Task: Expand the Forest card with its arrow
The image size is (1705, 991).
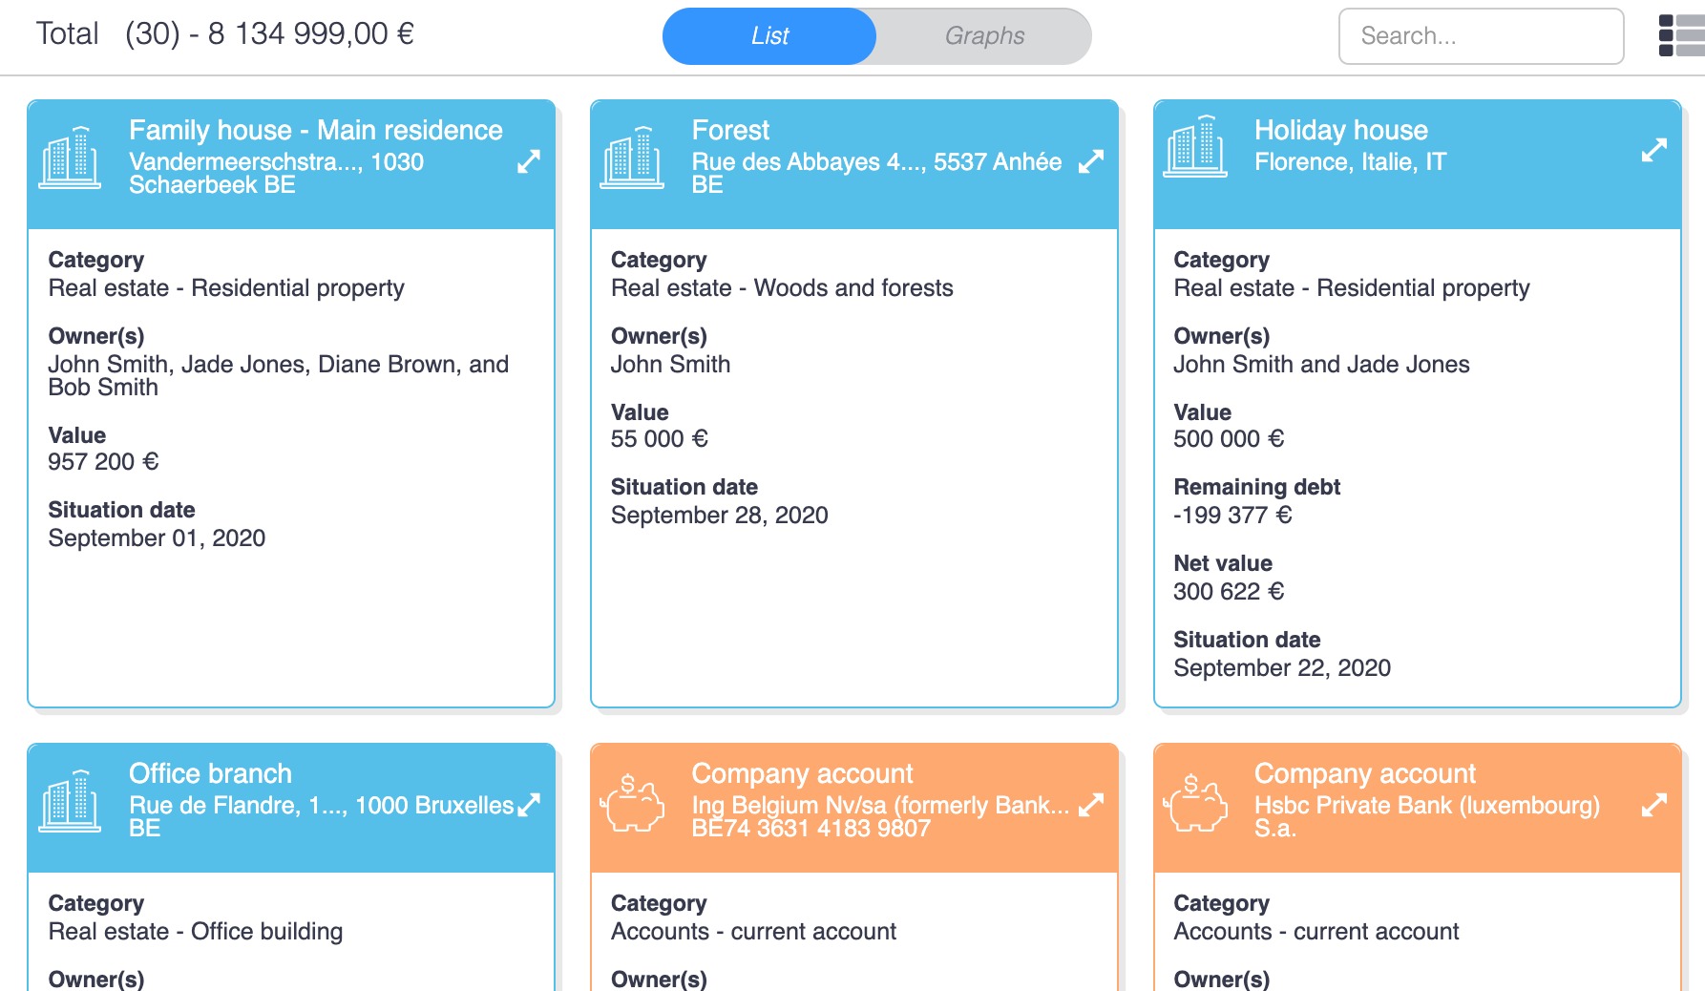Action: [1091, 161]
